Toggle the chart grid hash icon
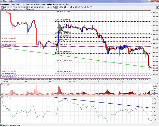This screenshot has width=159, height=127. coord(49,7)
